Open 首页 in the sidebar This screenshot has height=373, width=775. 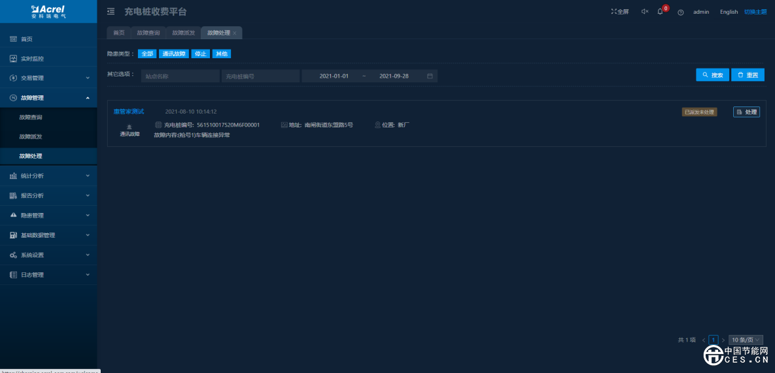[48, 39]
